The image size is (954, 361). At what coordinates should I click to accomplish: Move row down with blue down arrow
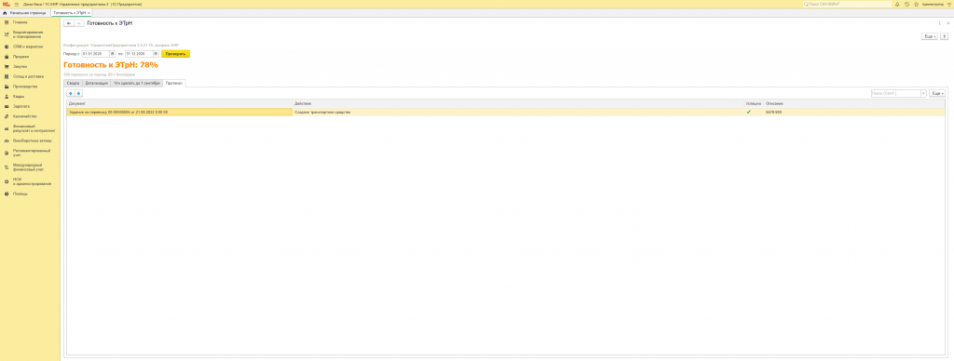pyautogui.click(x=78, y=94)
